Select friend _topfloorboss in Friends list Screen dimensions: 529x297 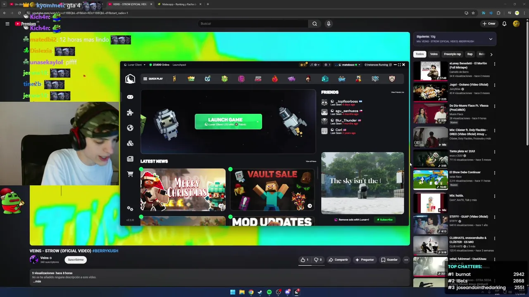343,103
